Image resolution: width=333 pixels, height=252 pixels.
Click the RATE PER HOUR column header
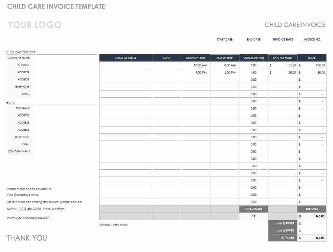[282, 58]
